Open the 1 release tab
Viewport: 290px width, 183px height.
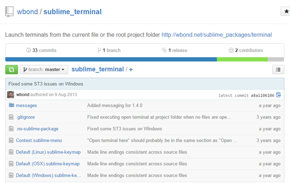coord(174,50)
